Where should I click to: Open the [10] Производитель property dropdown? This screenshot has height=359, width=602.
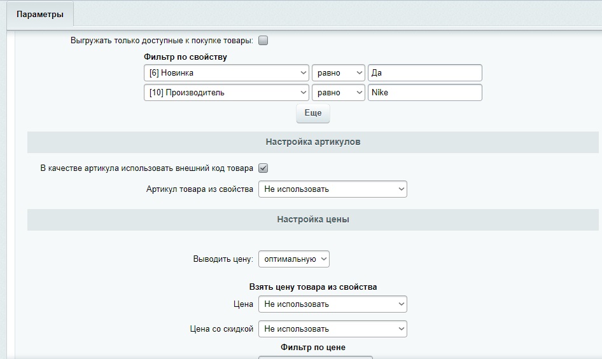click(227, 93)
